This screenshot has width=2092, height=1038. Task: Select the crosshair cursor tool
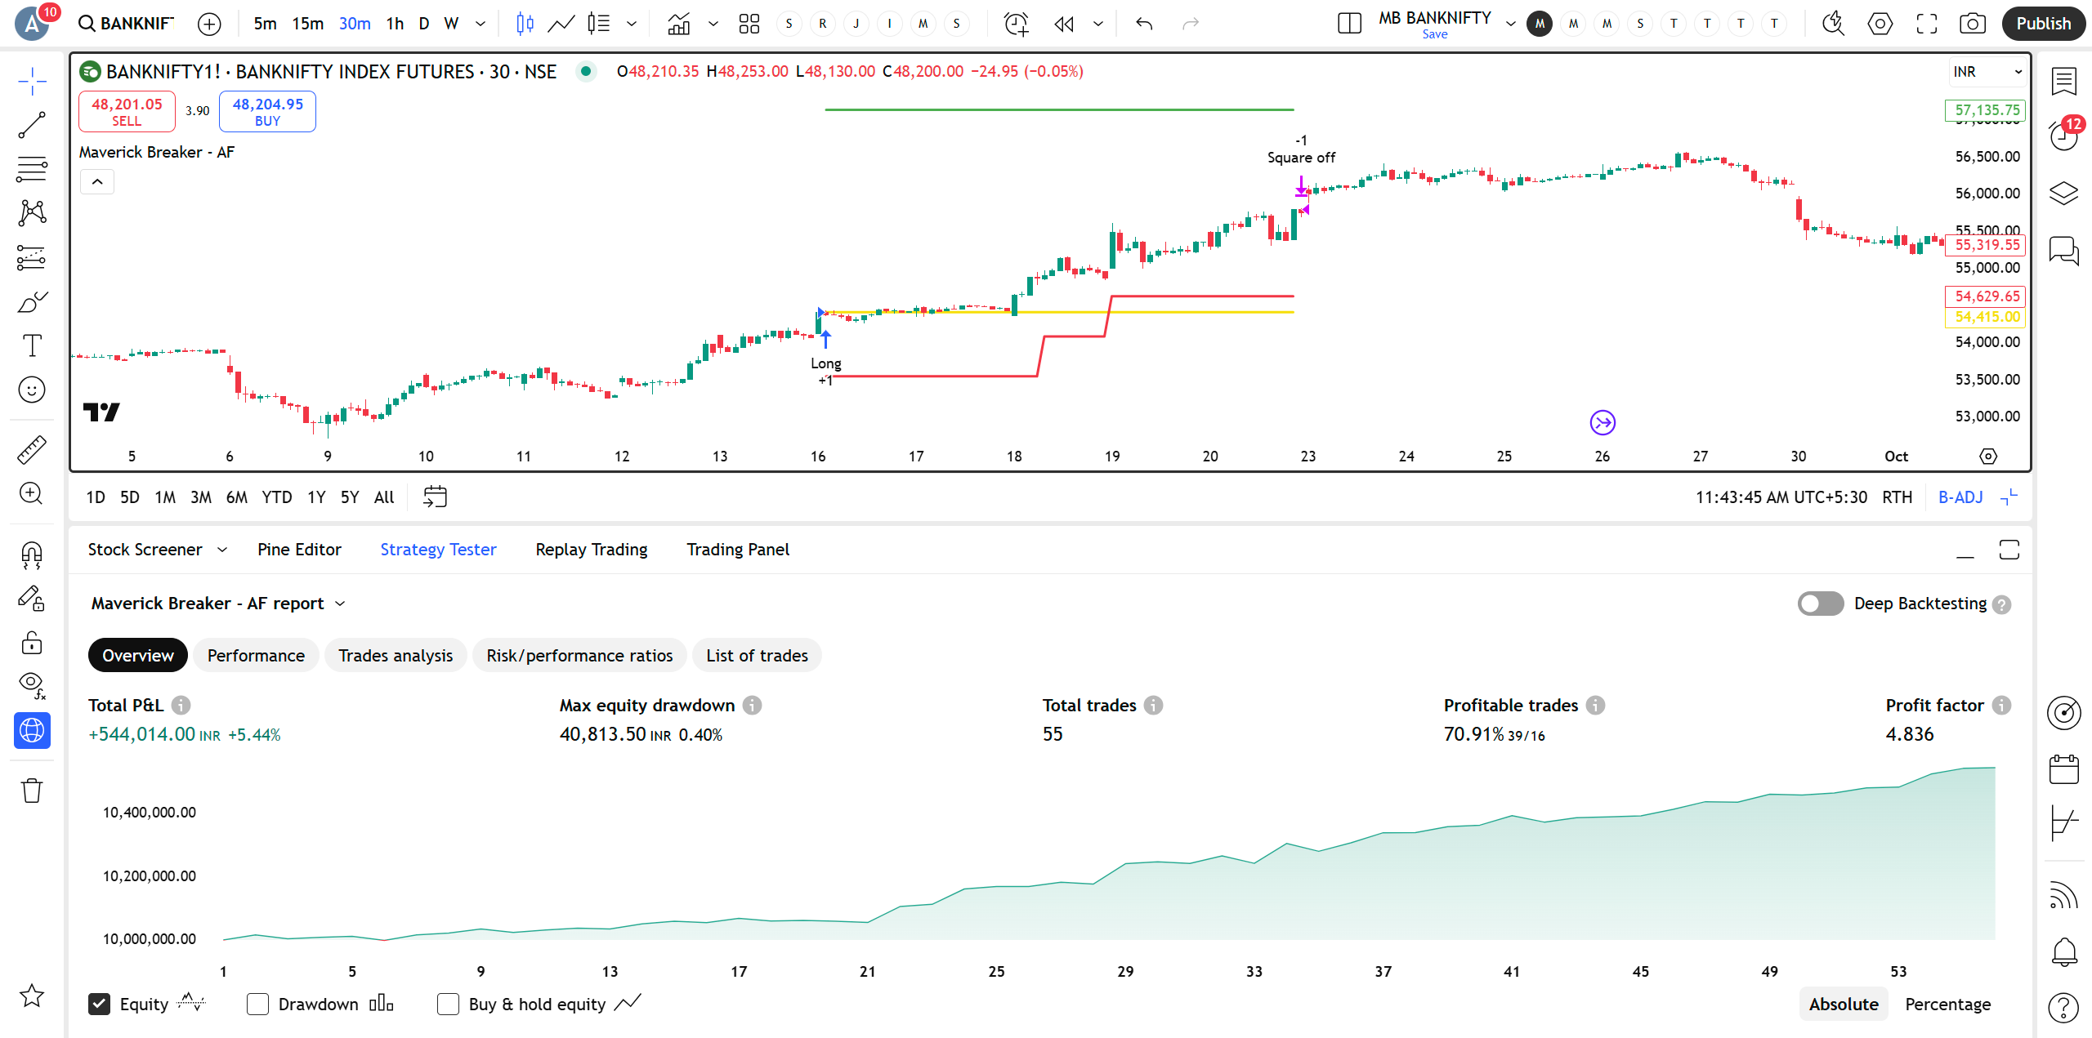[32, 82]
